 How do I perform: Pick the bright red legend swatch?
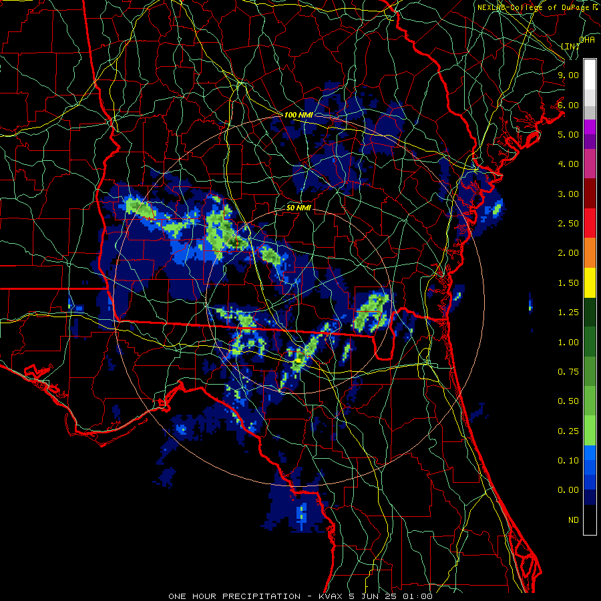click(590, 223)
